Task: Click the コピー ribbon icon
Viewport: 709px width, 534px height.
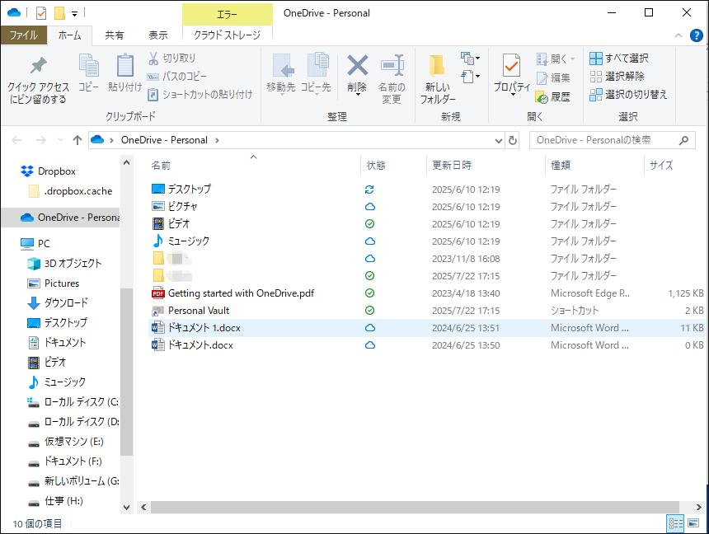Action: 89,66
